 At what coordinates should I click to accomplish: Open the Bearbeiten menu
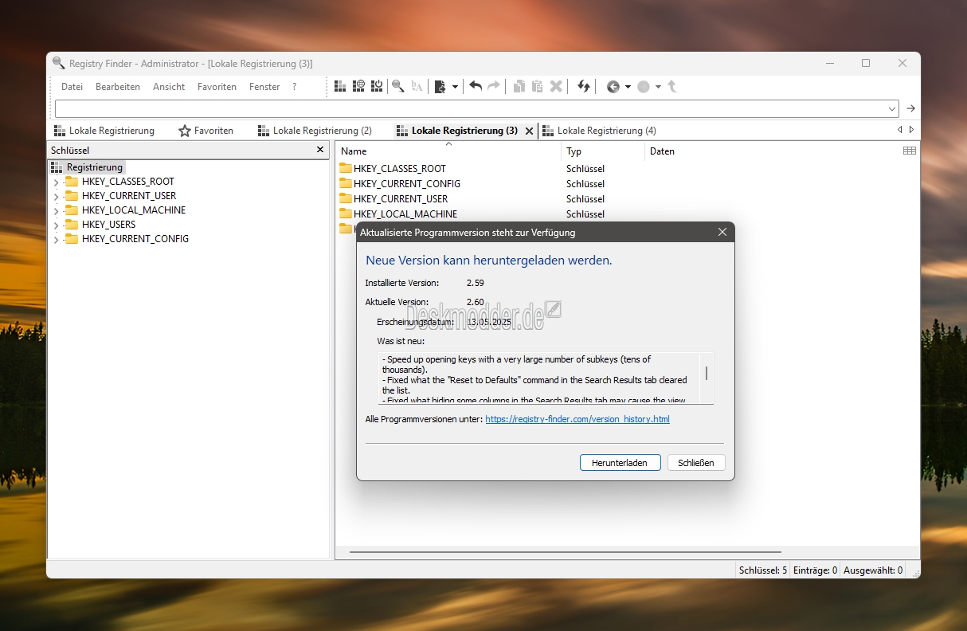pyautogui.click(x=118, y=87)
